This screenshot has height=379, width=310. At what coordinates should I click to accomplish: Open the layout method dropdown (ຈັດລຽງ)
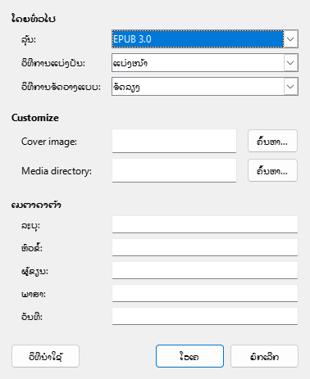(x=205, y=87)
